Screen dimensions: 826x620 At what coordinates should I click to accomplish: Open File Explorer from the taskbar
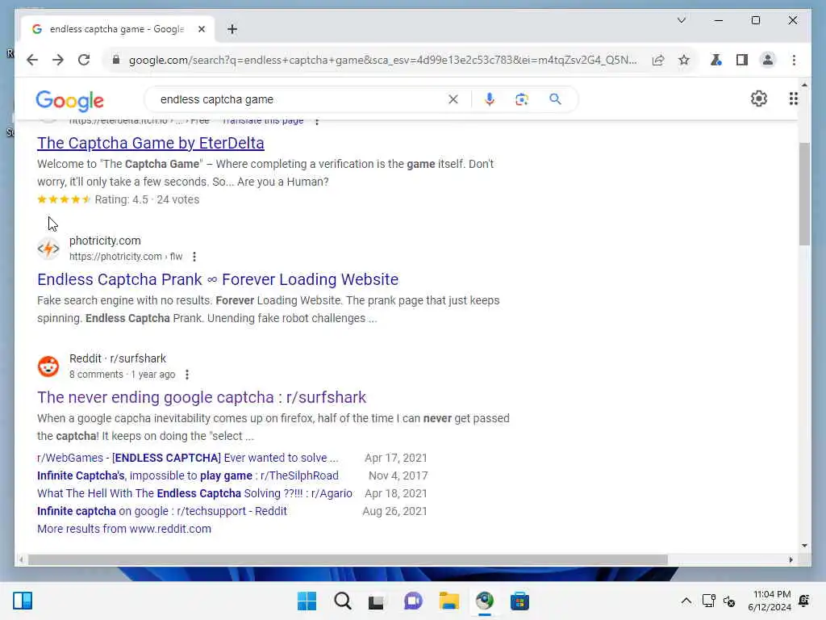click(x=448, y=601)
